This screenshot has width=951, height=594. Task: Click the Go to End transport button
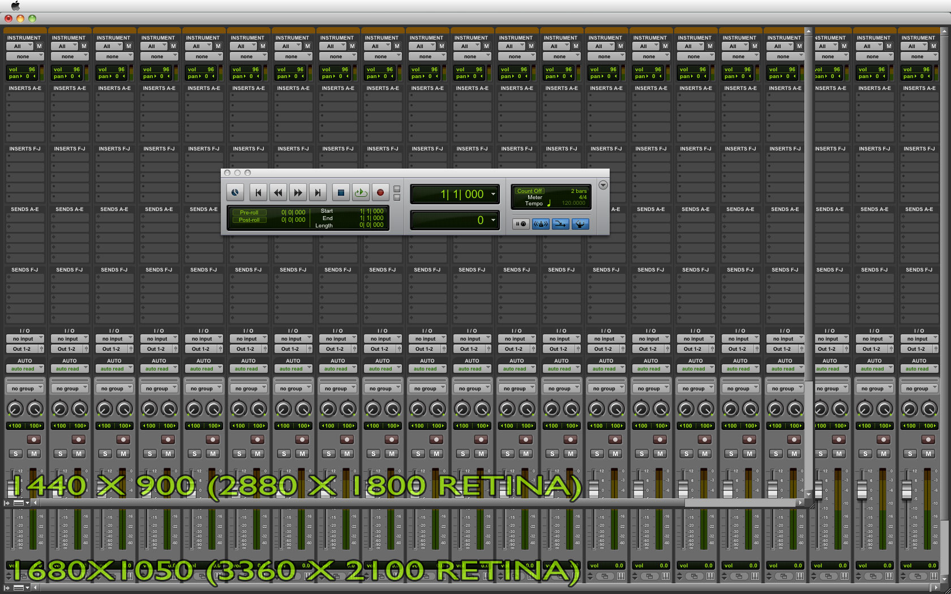[x=318, y=193]
